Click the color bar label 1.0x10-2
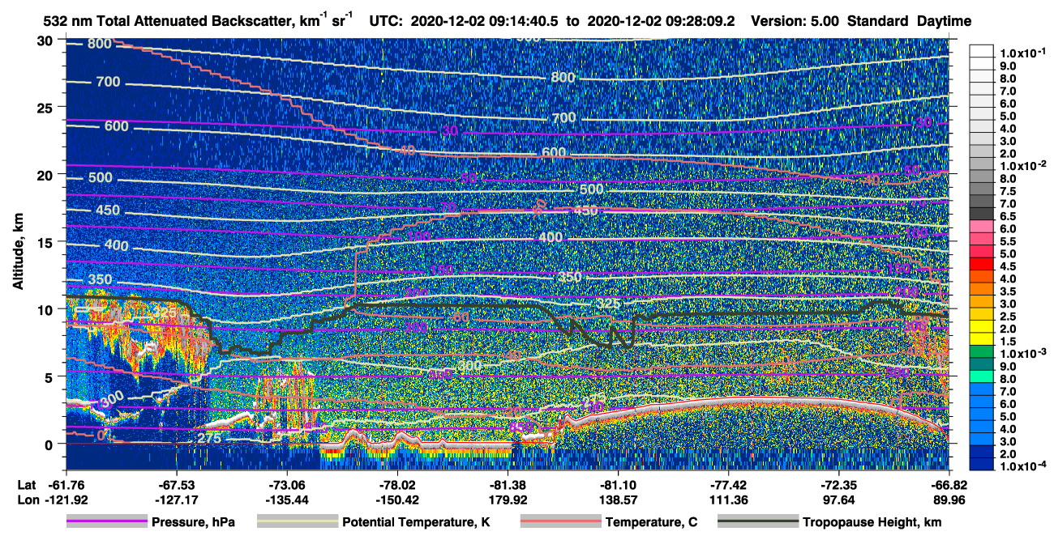The width and height of the screenshot is (1054, 540). (1025, 166)
